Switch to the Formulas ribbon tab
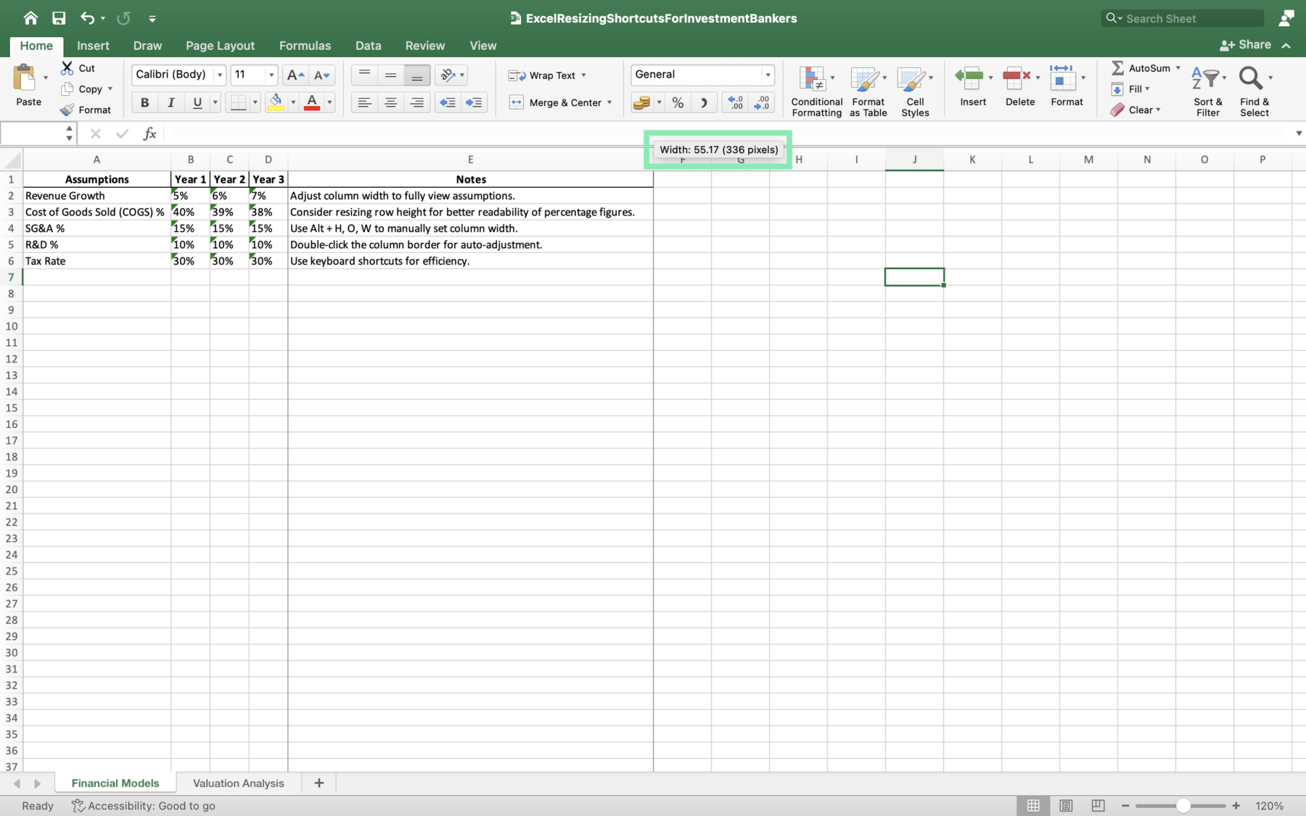Viewport: 1306px width, 816px height. pyautogui.click(x=305, y=45)
